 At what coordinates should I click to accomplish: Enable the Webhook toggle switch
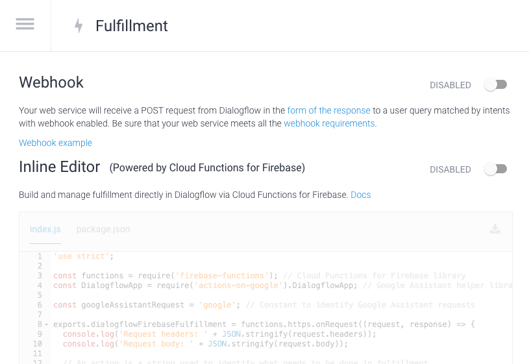point(496,85)
